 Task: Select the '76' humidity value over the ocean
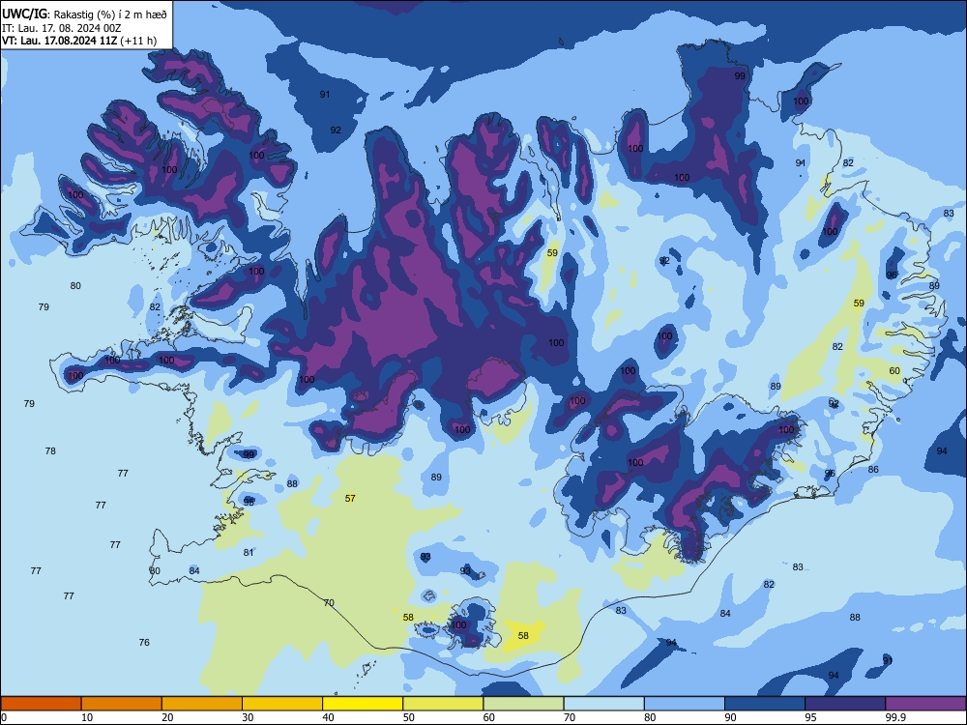pos(144,643)
